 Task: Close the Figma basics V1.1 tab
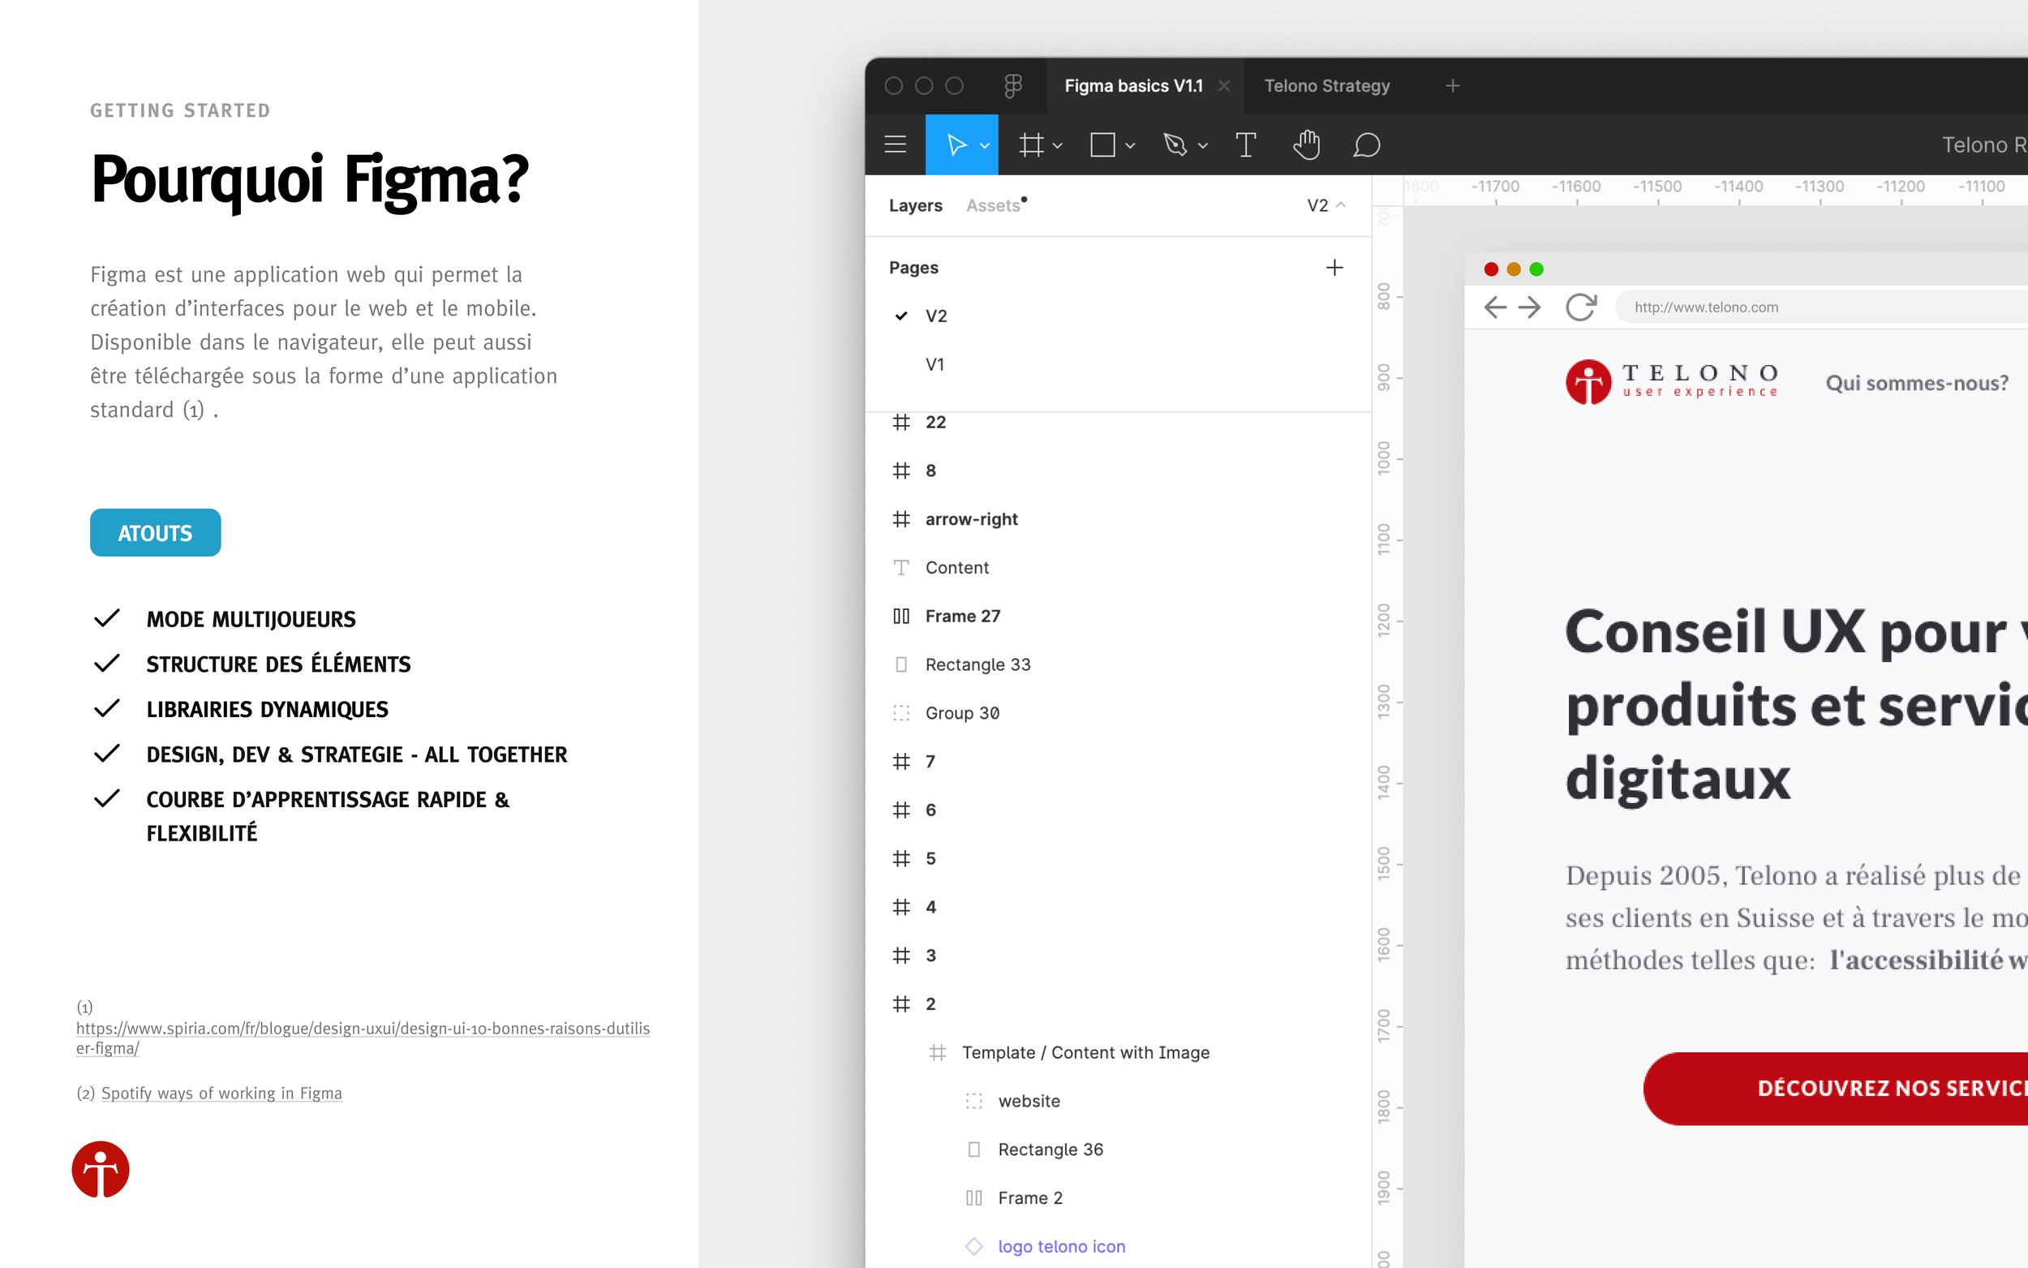[1223, 85]
